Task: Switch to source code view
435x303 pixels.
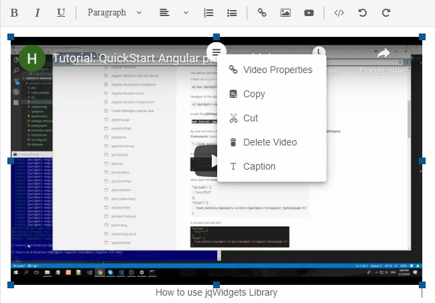Action: coord(339,13)
